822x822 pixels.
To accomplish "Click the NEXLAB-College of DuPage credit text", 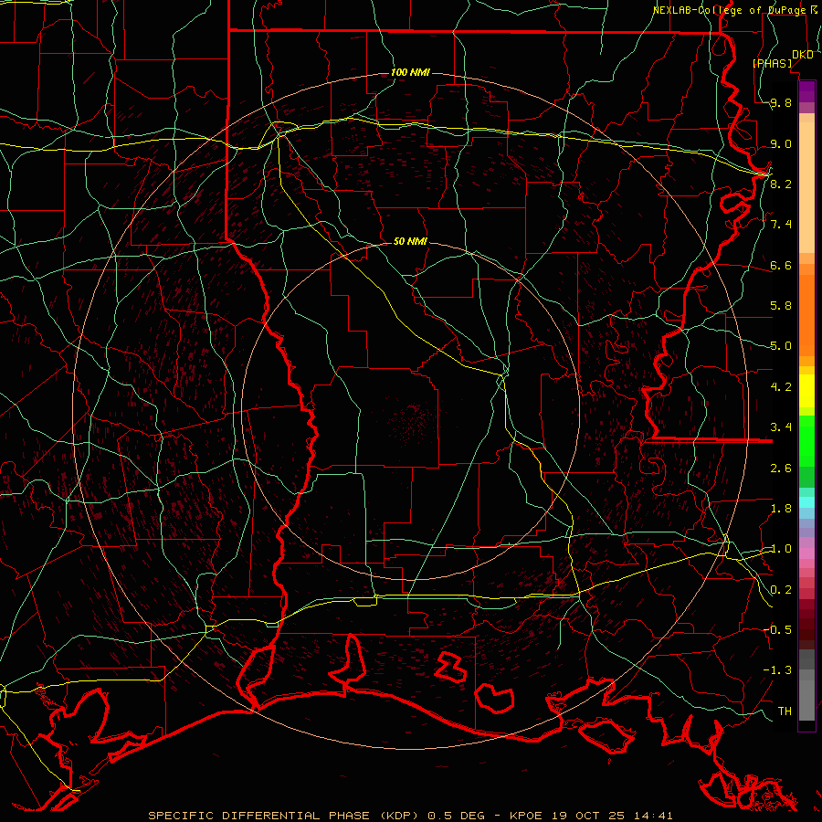I will (730, 10).
